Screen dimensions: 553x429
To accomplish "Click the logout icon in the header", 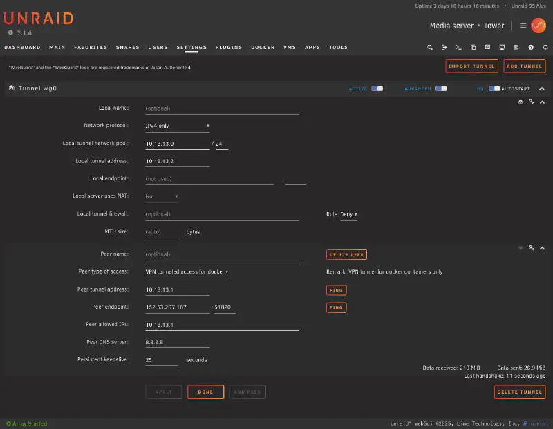I will pos(444,47).
